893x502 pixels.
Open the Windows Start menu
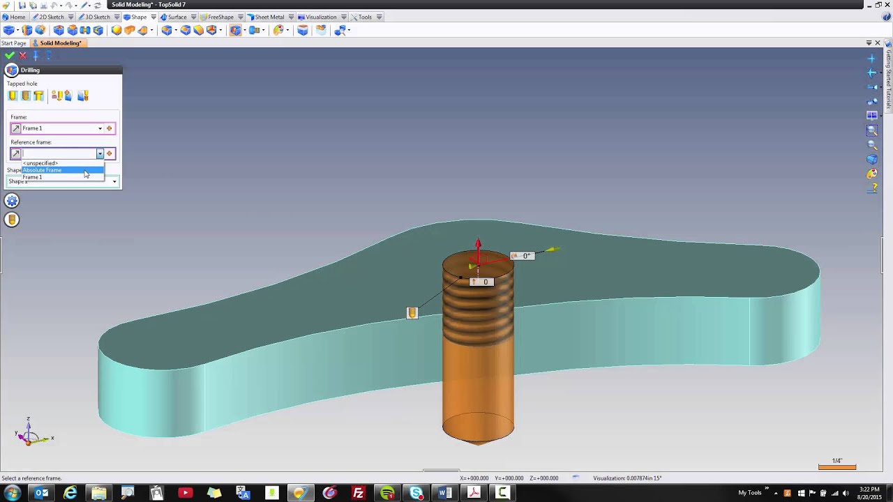[x=13, y=494]
